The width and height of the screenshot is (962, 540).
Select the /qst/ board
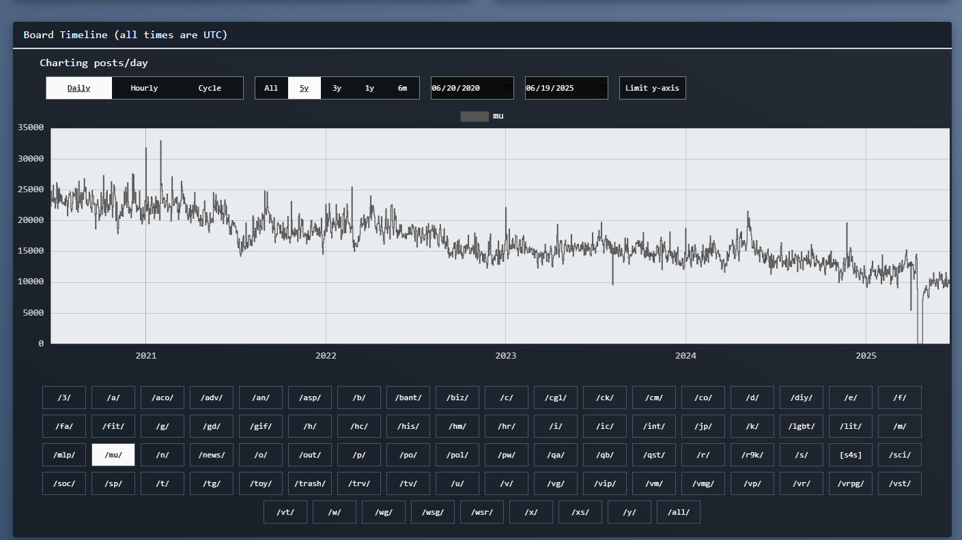pyautogui.click(x=654, y=455)
